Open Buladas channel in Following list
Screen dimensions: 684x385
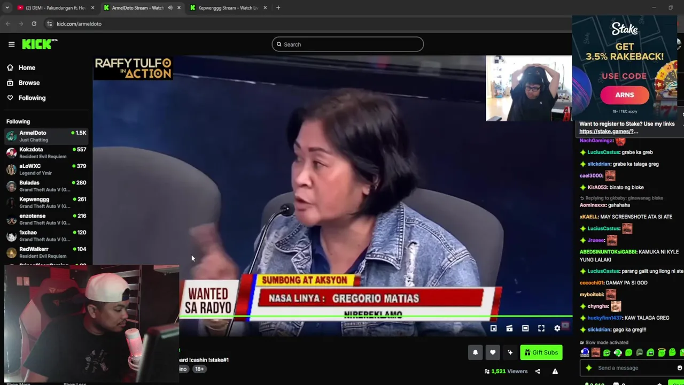pyautogui.click(x=46, y=186)
